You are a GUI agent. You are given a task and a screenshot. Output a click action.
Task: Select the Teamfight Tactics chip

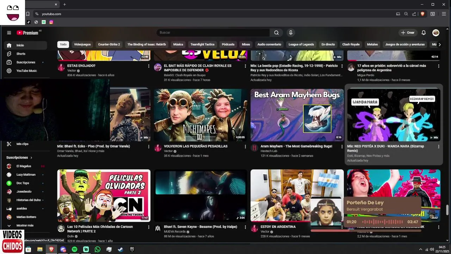(202, 44)
